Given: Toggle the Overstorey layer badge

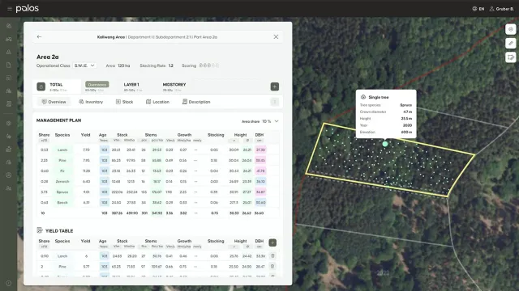Looking at the screenshot, I should pyautogui.click(x=97, y=84).
